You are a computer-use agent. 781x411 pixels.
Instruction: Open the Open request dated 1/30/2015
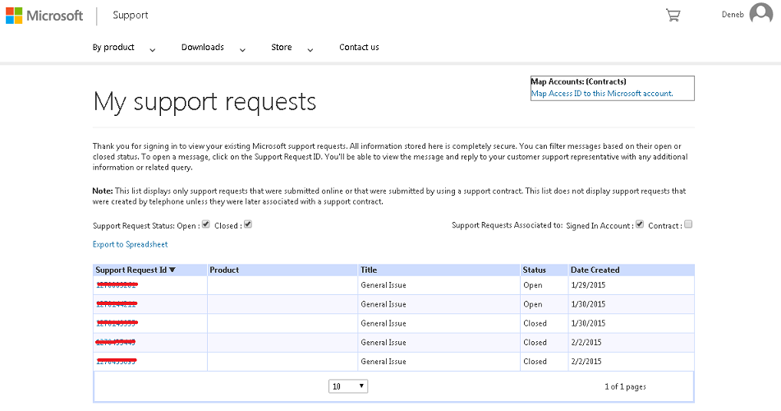(x=116, y=304)
